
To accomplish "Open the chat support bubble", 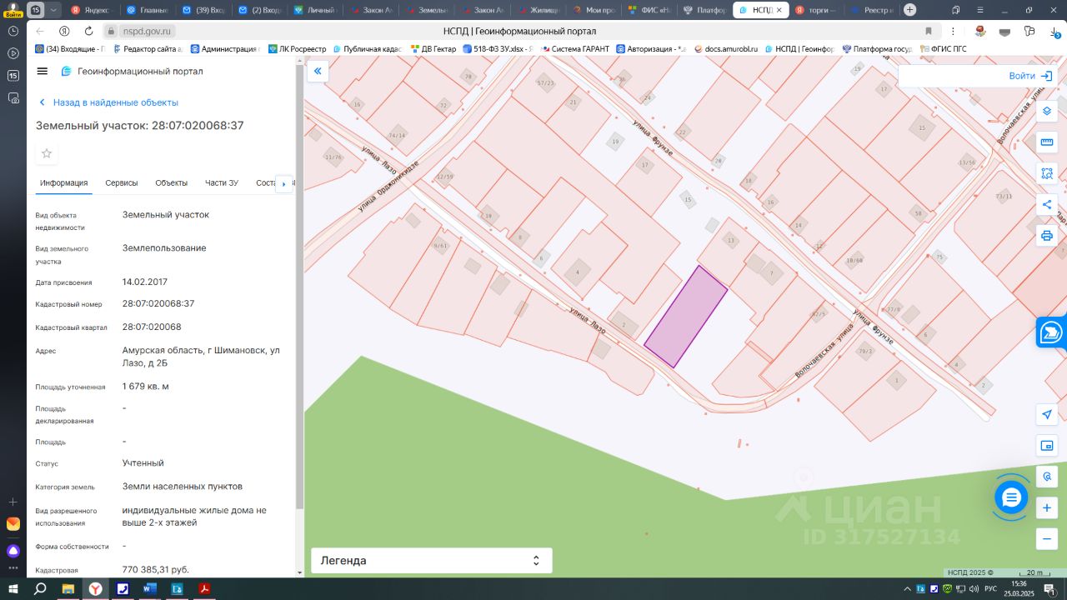I will pos(1011,497).
